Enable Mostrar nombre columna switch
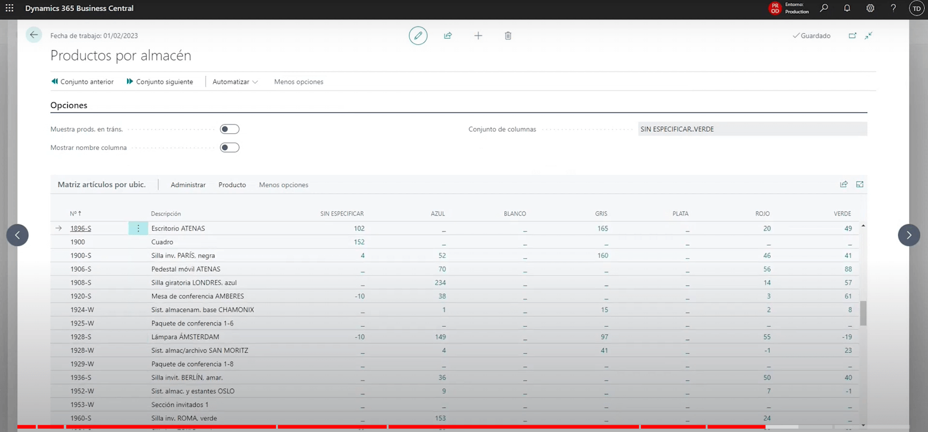928x432 pixels. pyautogui.click(x=230, y=147)
